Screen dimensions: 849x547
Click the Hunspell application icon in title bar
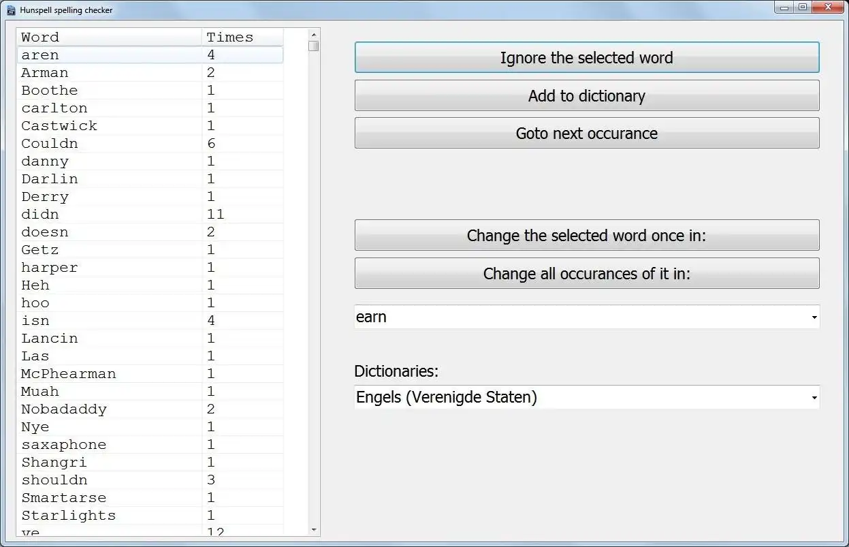10,10
